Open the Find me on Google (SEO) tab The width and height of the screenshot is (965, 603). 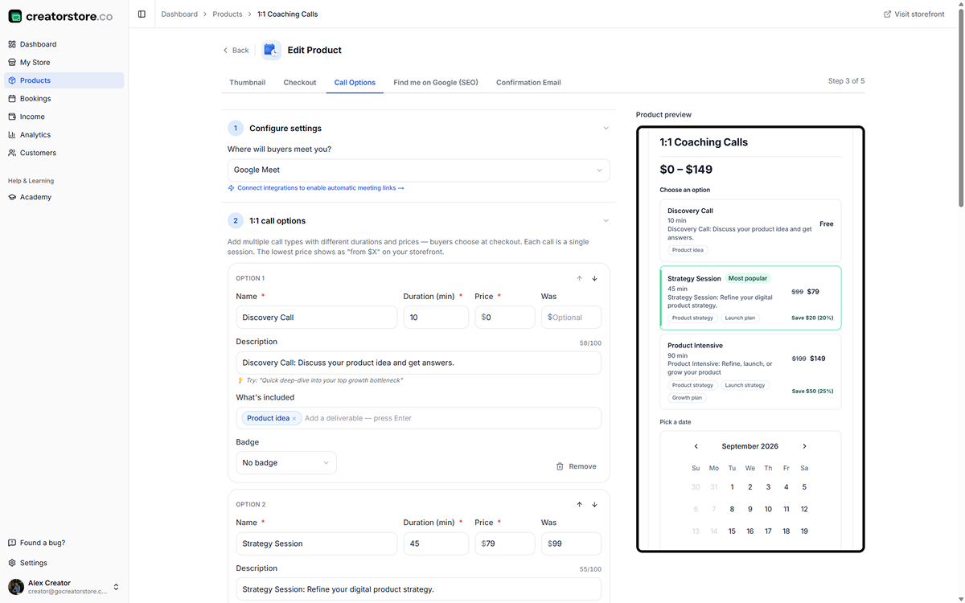coord(436,82)
